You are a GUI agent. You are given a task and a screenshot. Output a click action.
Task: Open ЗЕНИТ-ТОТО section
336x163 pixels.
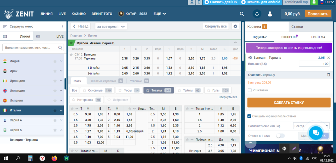(102, 14)
